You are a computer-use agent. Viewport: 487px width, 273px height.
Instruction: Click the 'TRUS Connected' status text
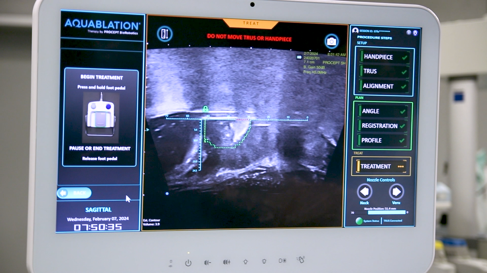click(393, 221)
